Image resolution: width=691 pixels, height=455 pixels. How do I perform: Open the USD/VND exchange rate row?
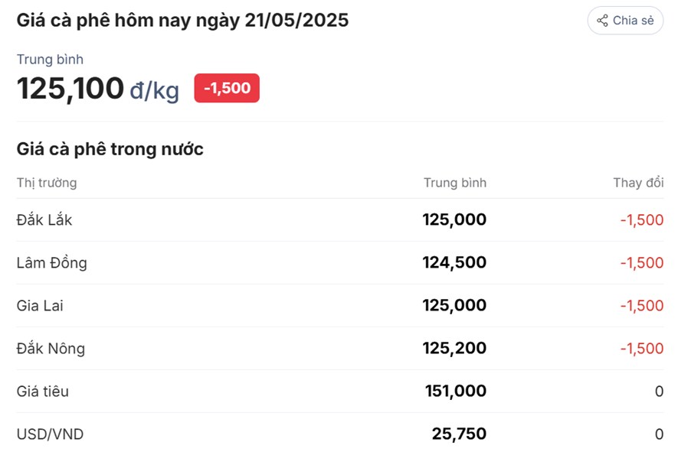[49, 434]
